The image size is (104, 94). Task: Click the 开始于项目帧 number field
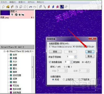[x=70, y=57]
